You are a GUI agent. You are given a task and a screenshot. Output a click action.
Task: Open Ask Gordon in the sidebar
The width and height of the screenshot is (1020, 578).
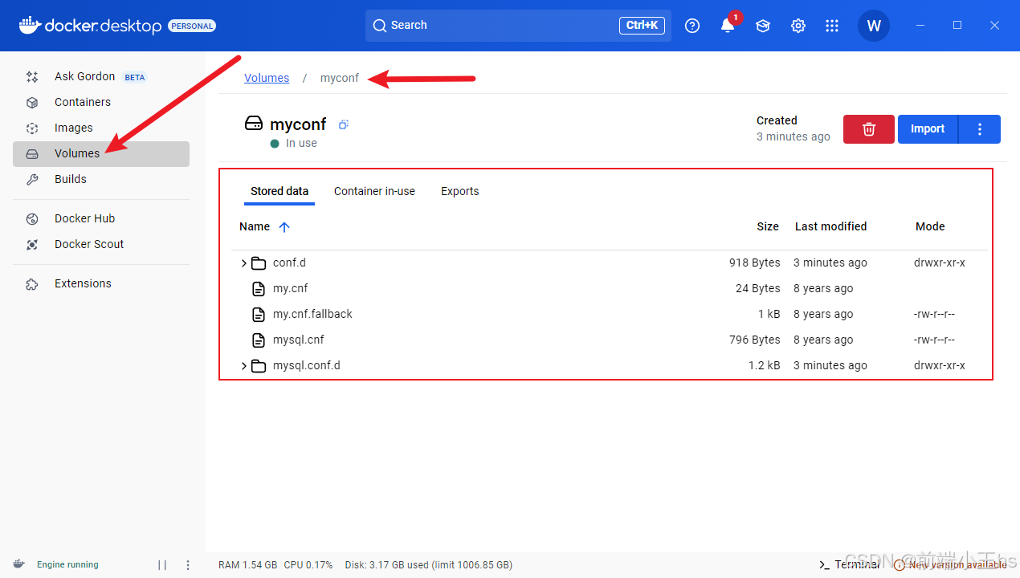coord(101,77)
